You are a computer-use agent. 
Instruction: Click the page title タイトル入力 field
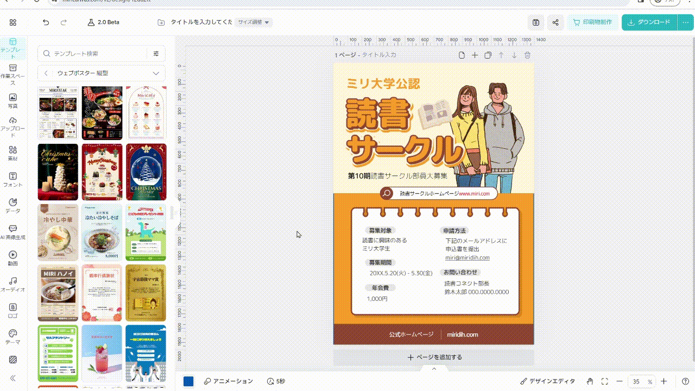point(379,55)
